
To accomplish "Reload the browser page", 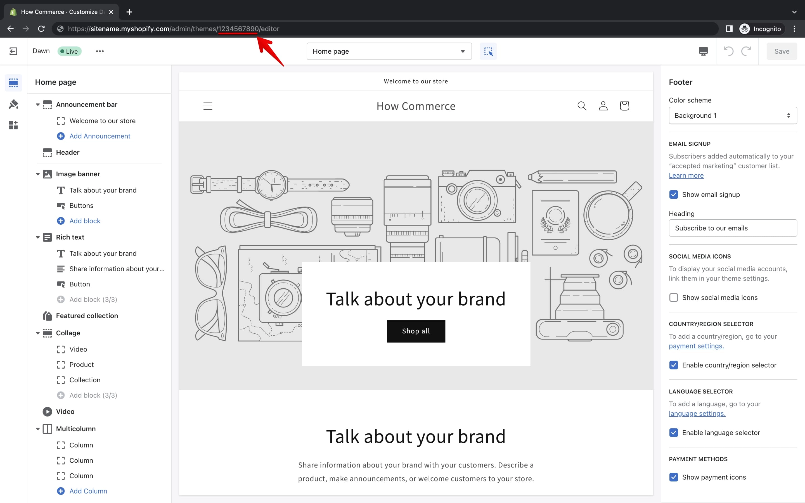I will (41, 29).
